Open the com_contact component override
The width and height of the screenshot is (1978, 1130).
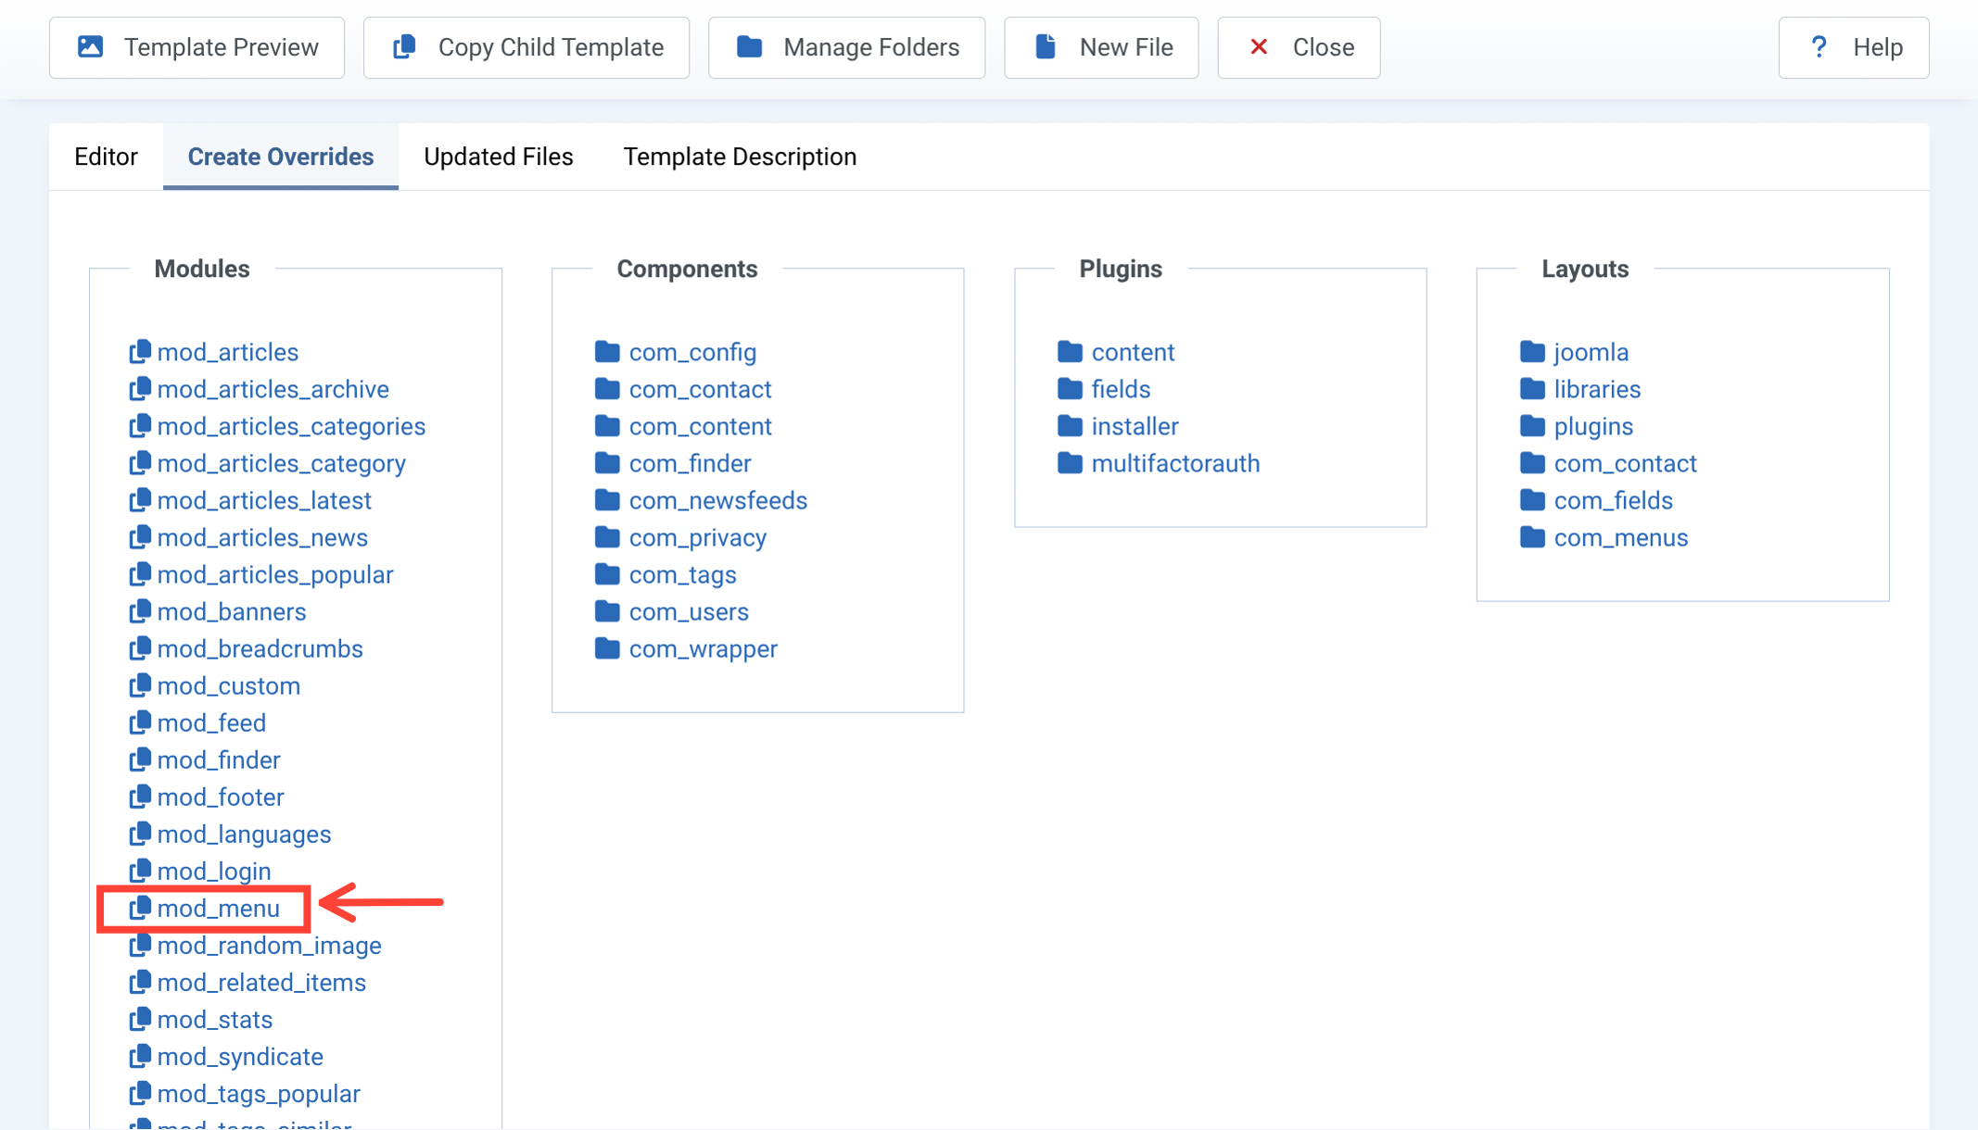pos(700,389)
